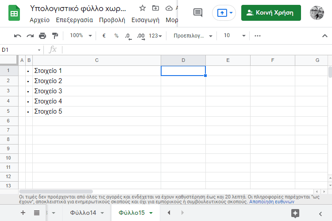Viewport: 332px width, 221px height.
Task: Click the scroll down arrow
Action: (330, 185)
